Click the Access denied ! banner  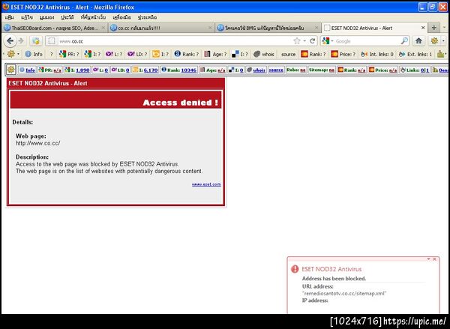pyautogui.click(x=115, y=100)
